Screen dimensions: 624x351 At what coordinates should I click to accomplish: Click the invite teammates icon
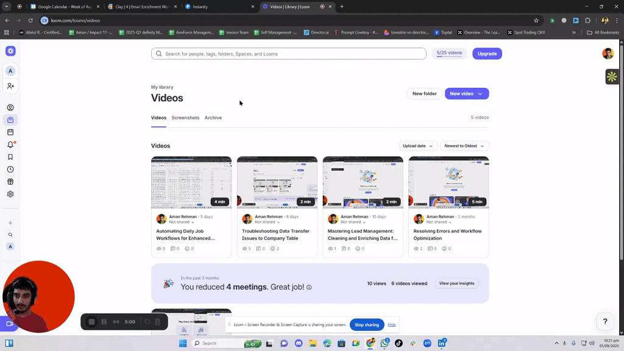point(10,86)
